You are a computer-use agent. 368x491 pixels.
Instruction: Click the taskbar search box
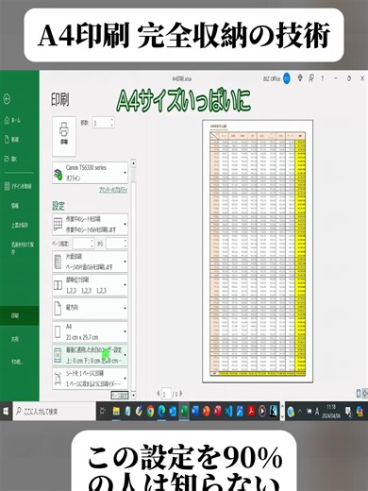tap(54, 411)
